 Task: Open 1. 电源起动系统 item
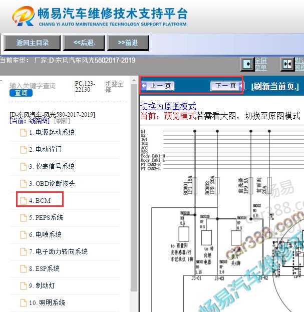click(x=52, y=133)
